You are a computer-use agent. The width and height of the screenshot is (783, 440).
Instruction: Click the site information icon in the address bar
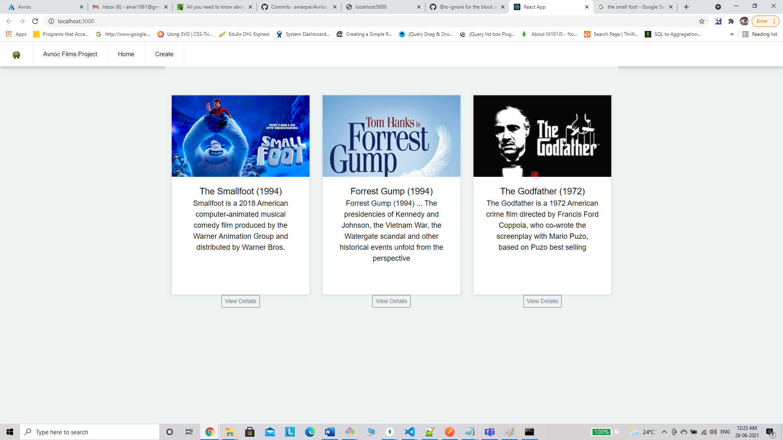51,21
